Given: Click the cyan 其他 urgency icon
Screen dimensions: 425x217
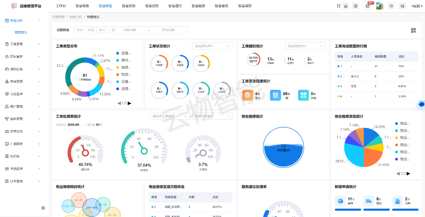Looking at the screenshot, I should point(303,95).
